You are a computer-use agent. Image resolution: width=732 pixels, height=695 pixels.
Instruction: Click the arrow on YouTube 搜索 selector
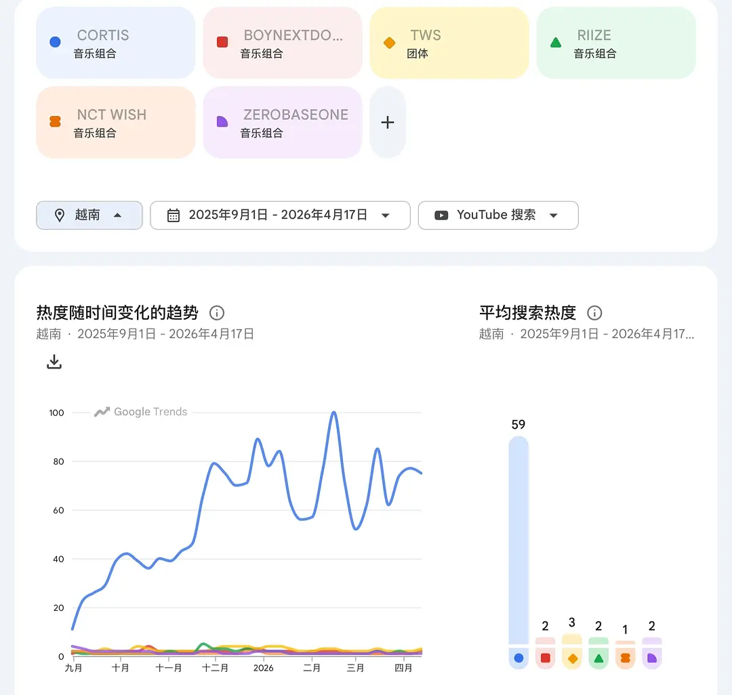coord(554,215)
